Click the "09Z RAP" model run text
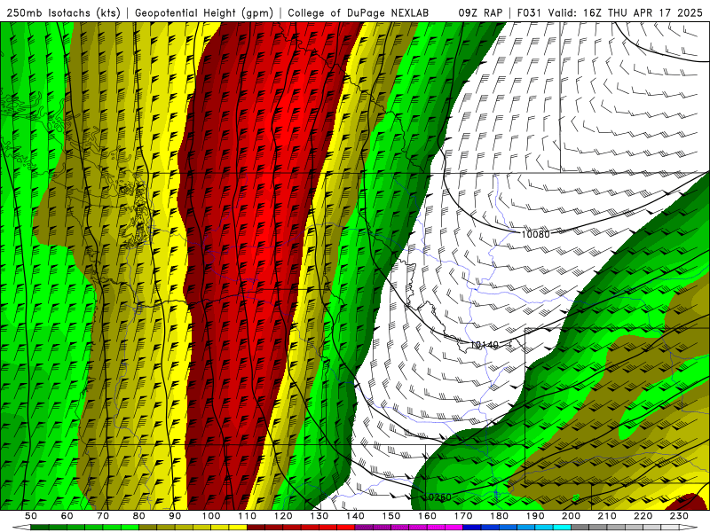 coord(480,13)
